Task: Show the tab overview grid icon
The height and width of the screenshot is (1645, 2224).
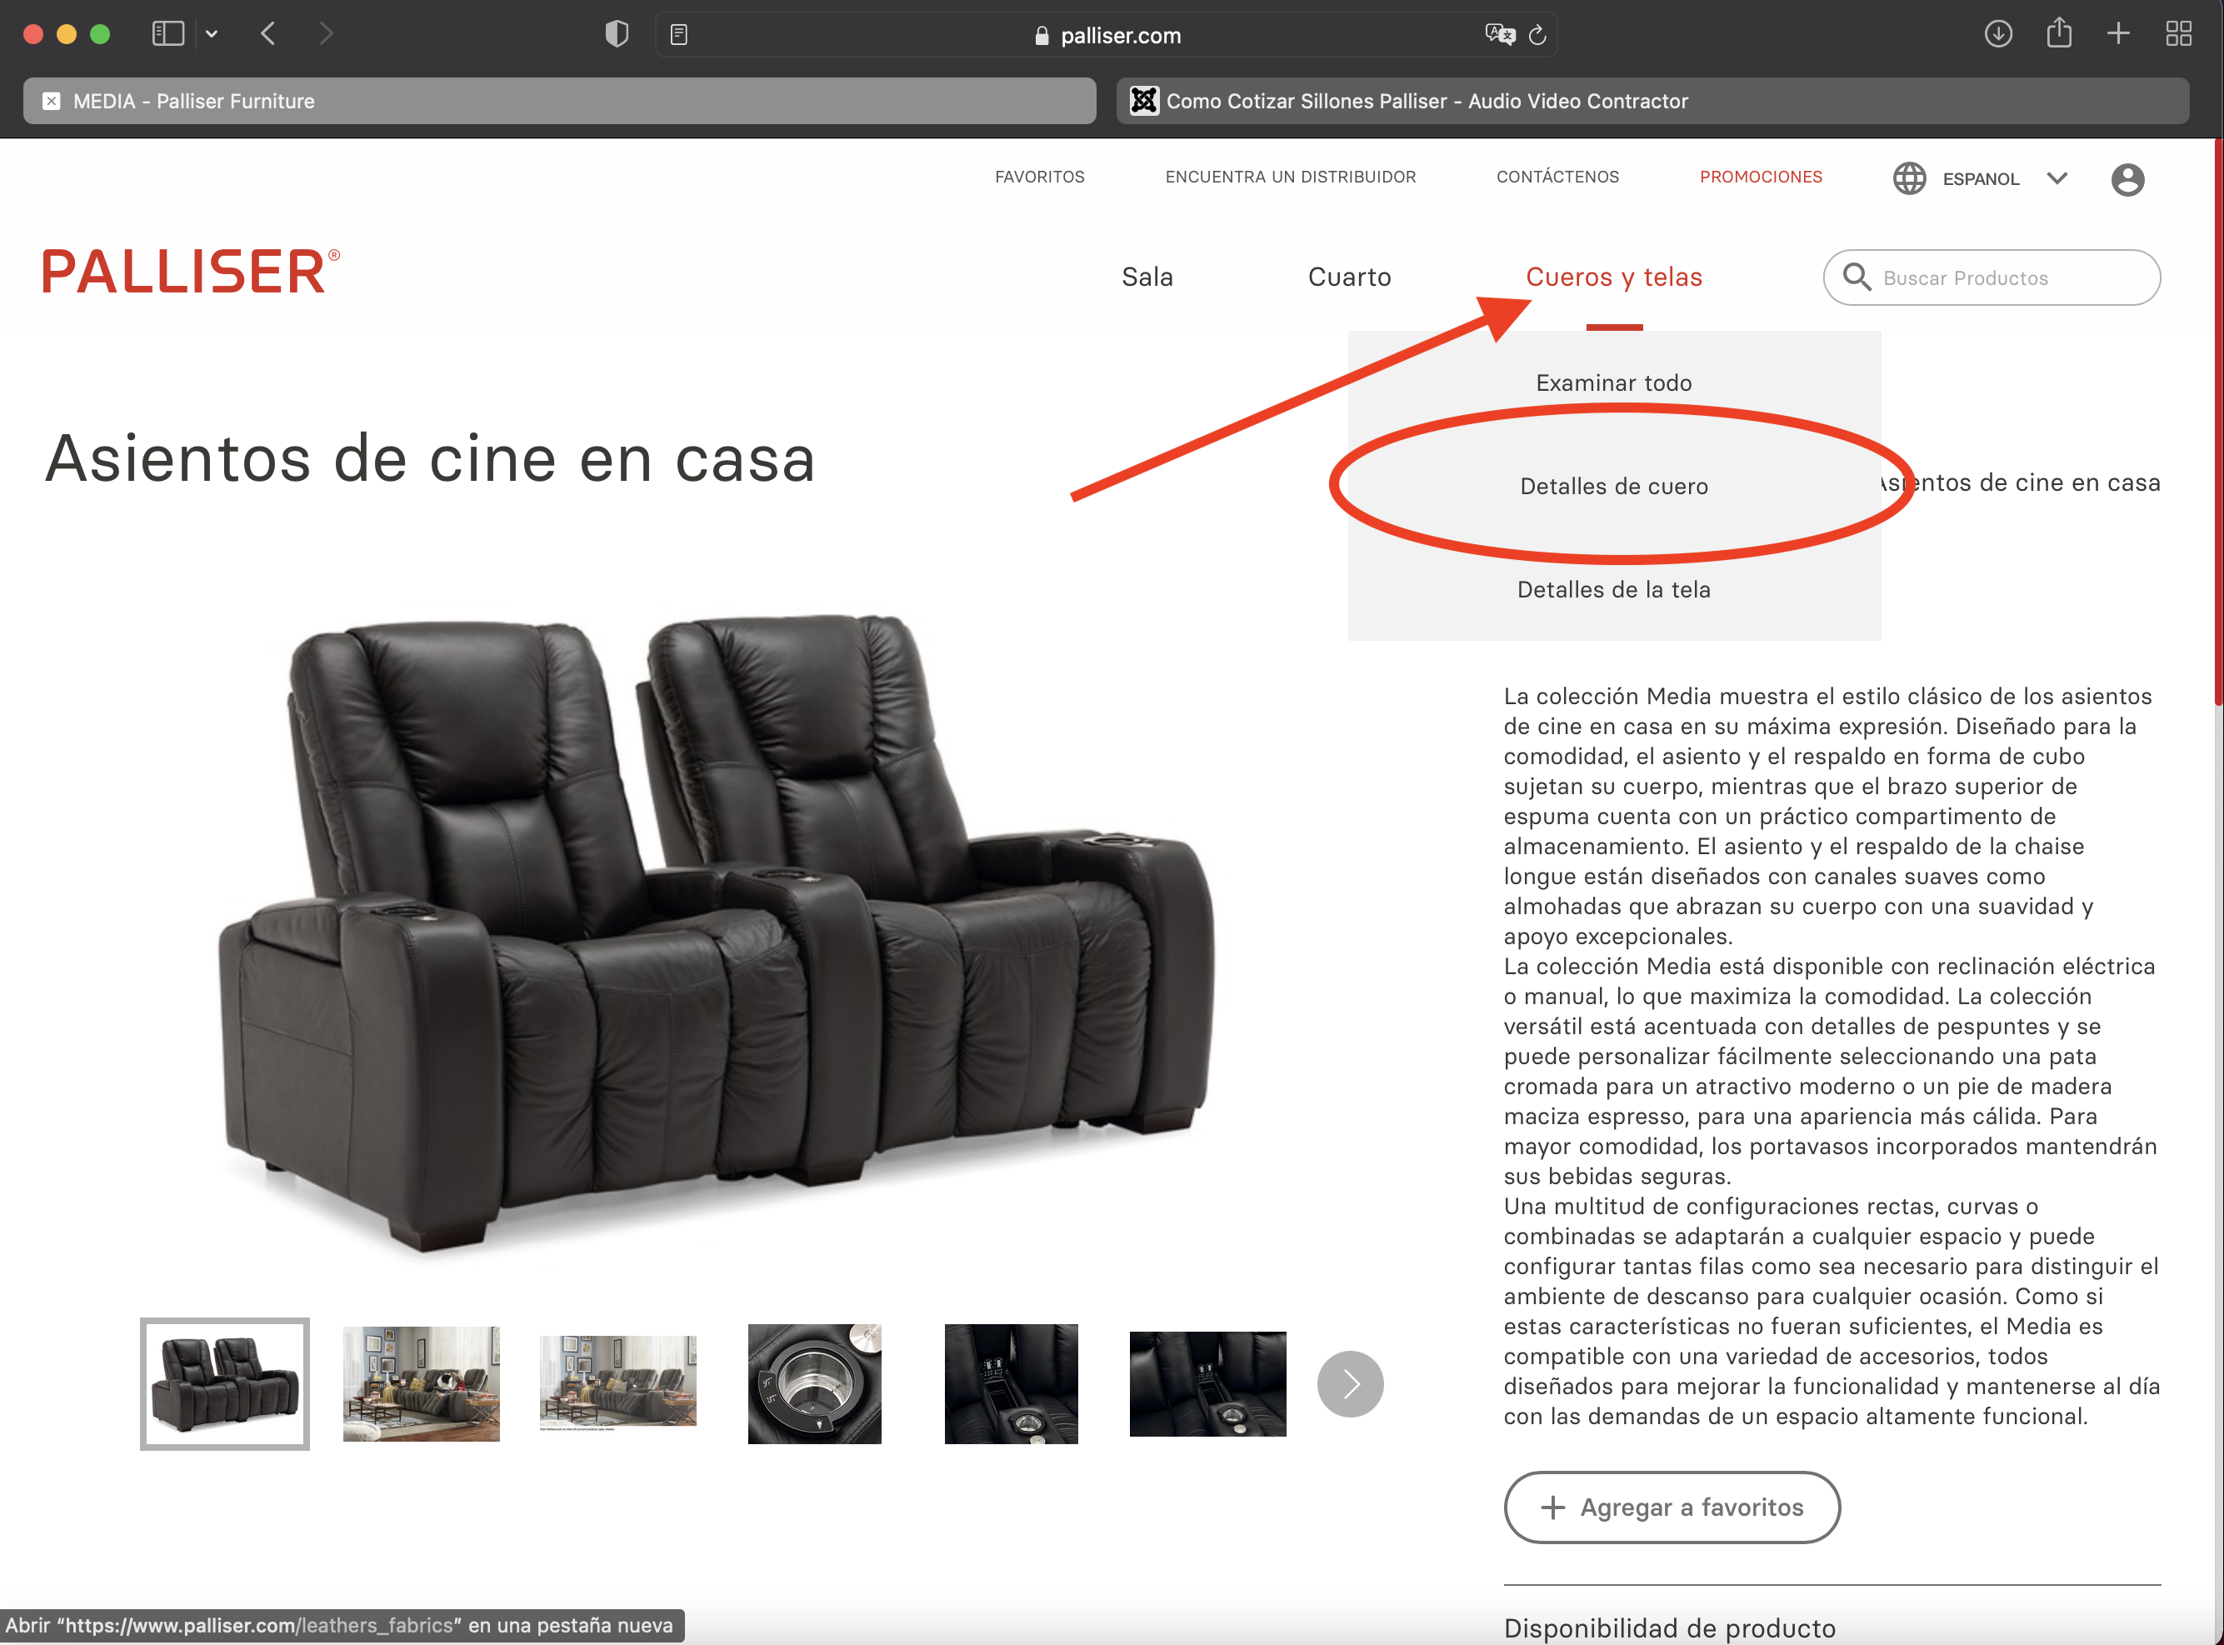Action: (2178, 34)
